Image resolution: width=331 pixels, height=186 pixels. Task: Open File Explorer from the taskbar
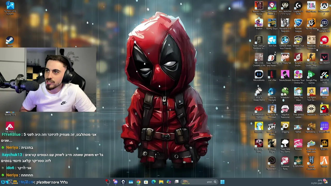(x=161, y=182)
